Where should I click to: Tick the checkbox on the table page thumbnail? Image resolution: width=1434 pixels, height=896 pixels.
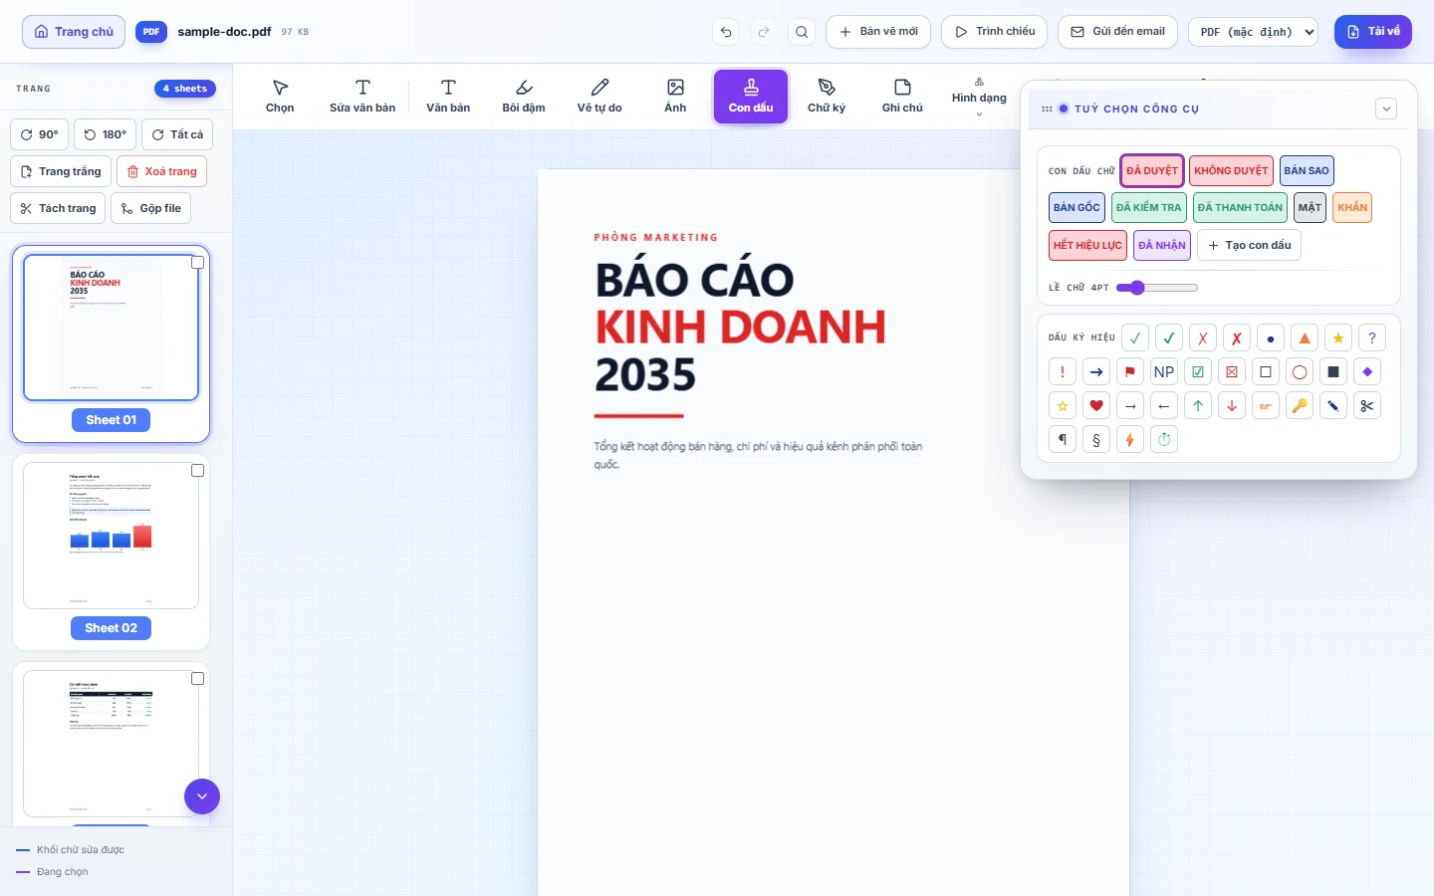click(197, 679)
